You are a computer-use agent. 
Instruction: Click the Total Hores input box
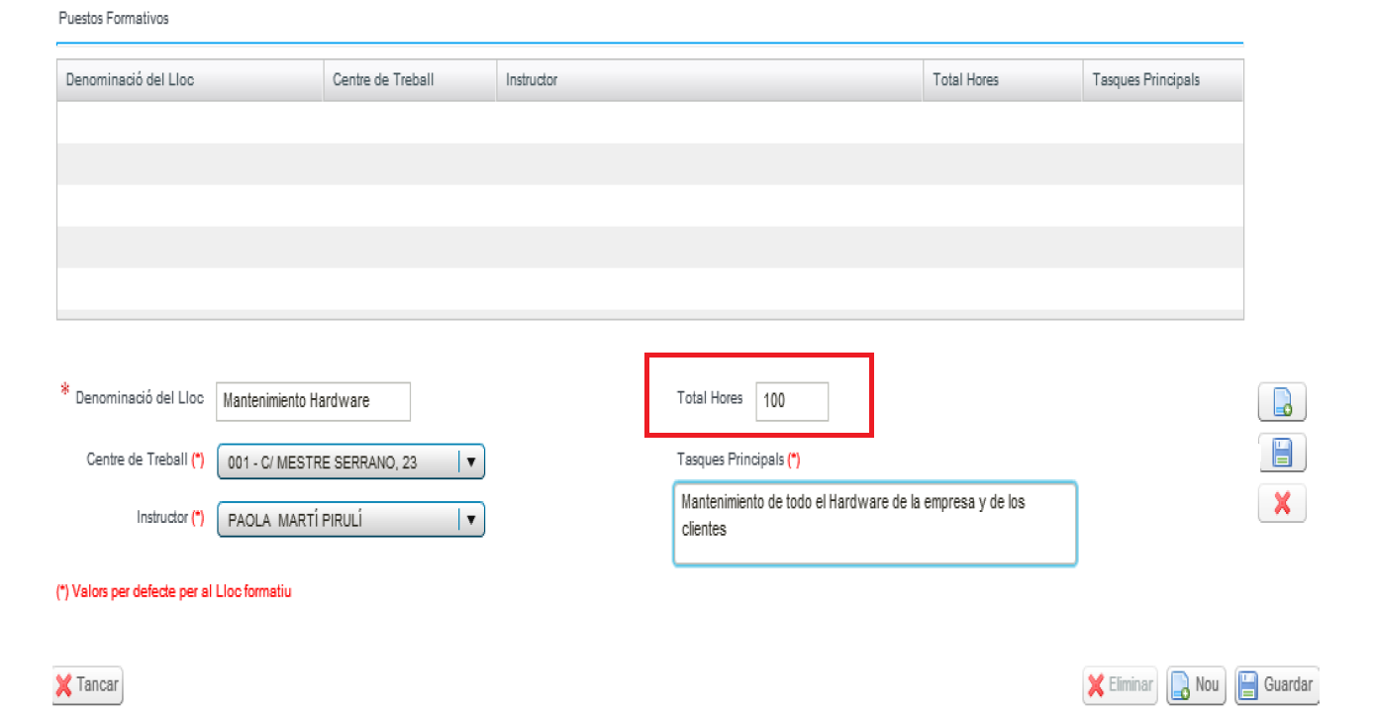coord(792,401)
